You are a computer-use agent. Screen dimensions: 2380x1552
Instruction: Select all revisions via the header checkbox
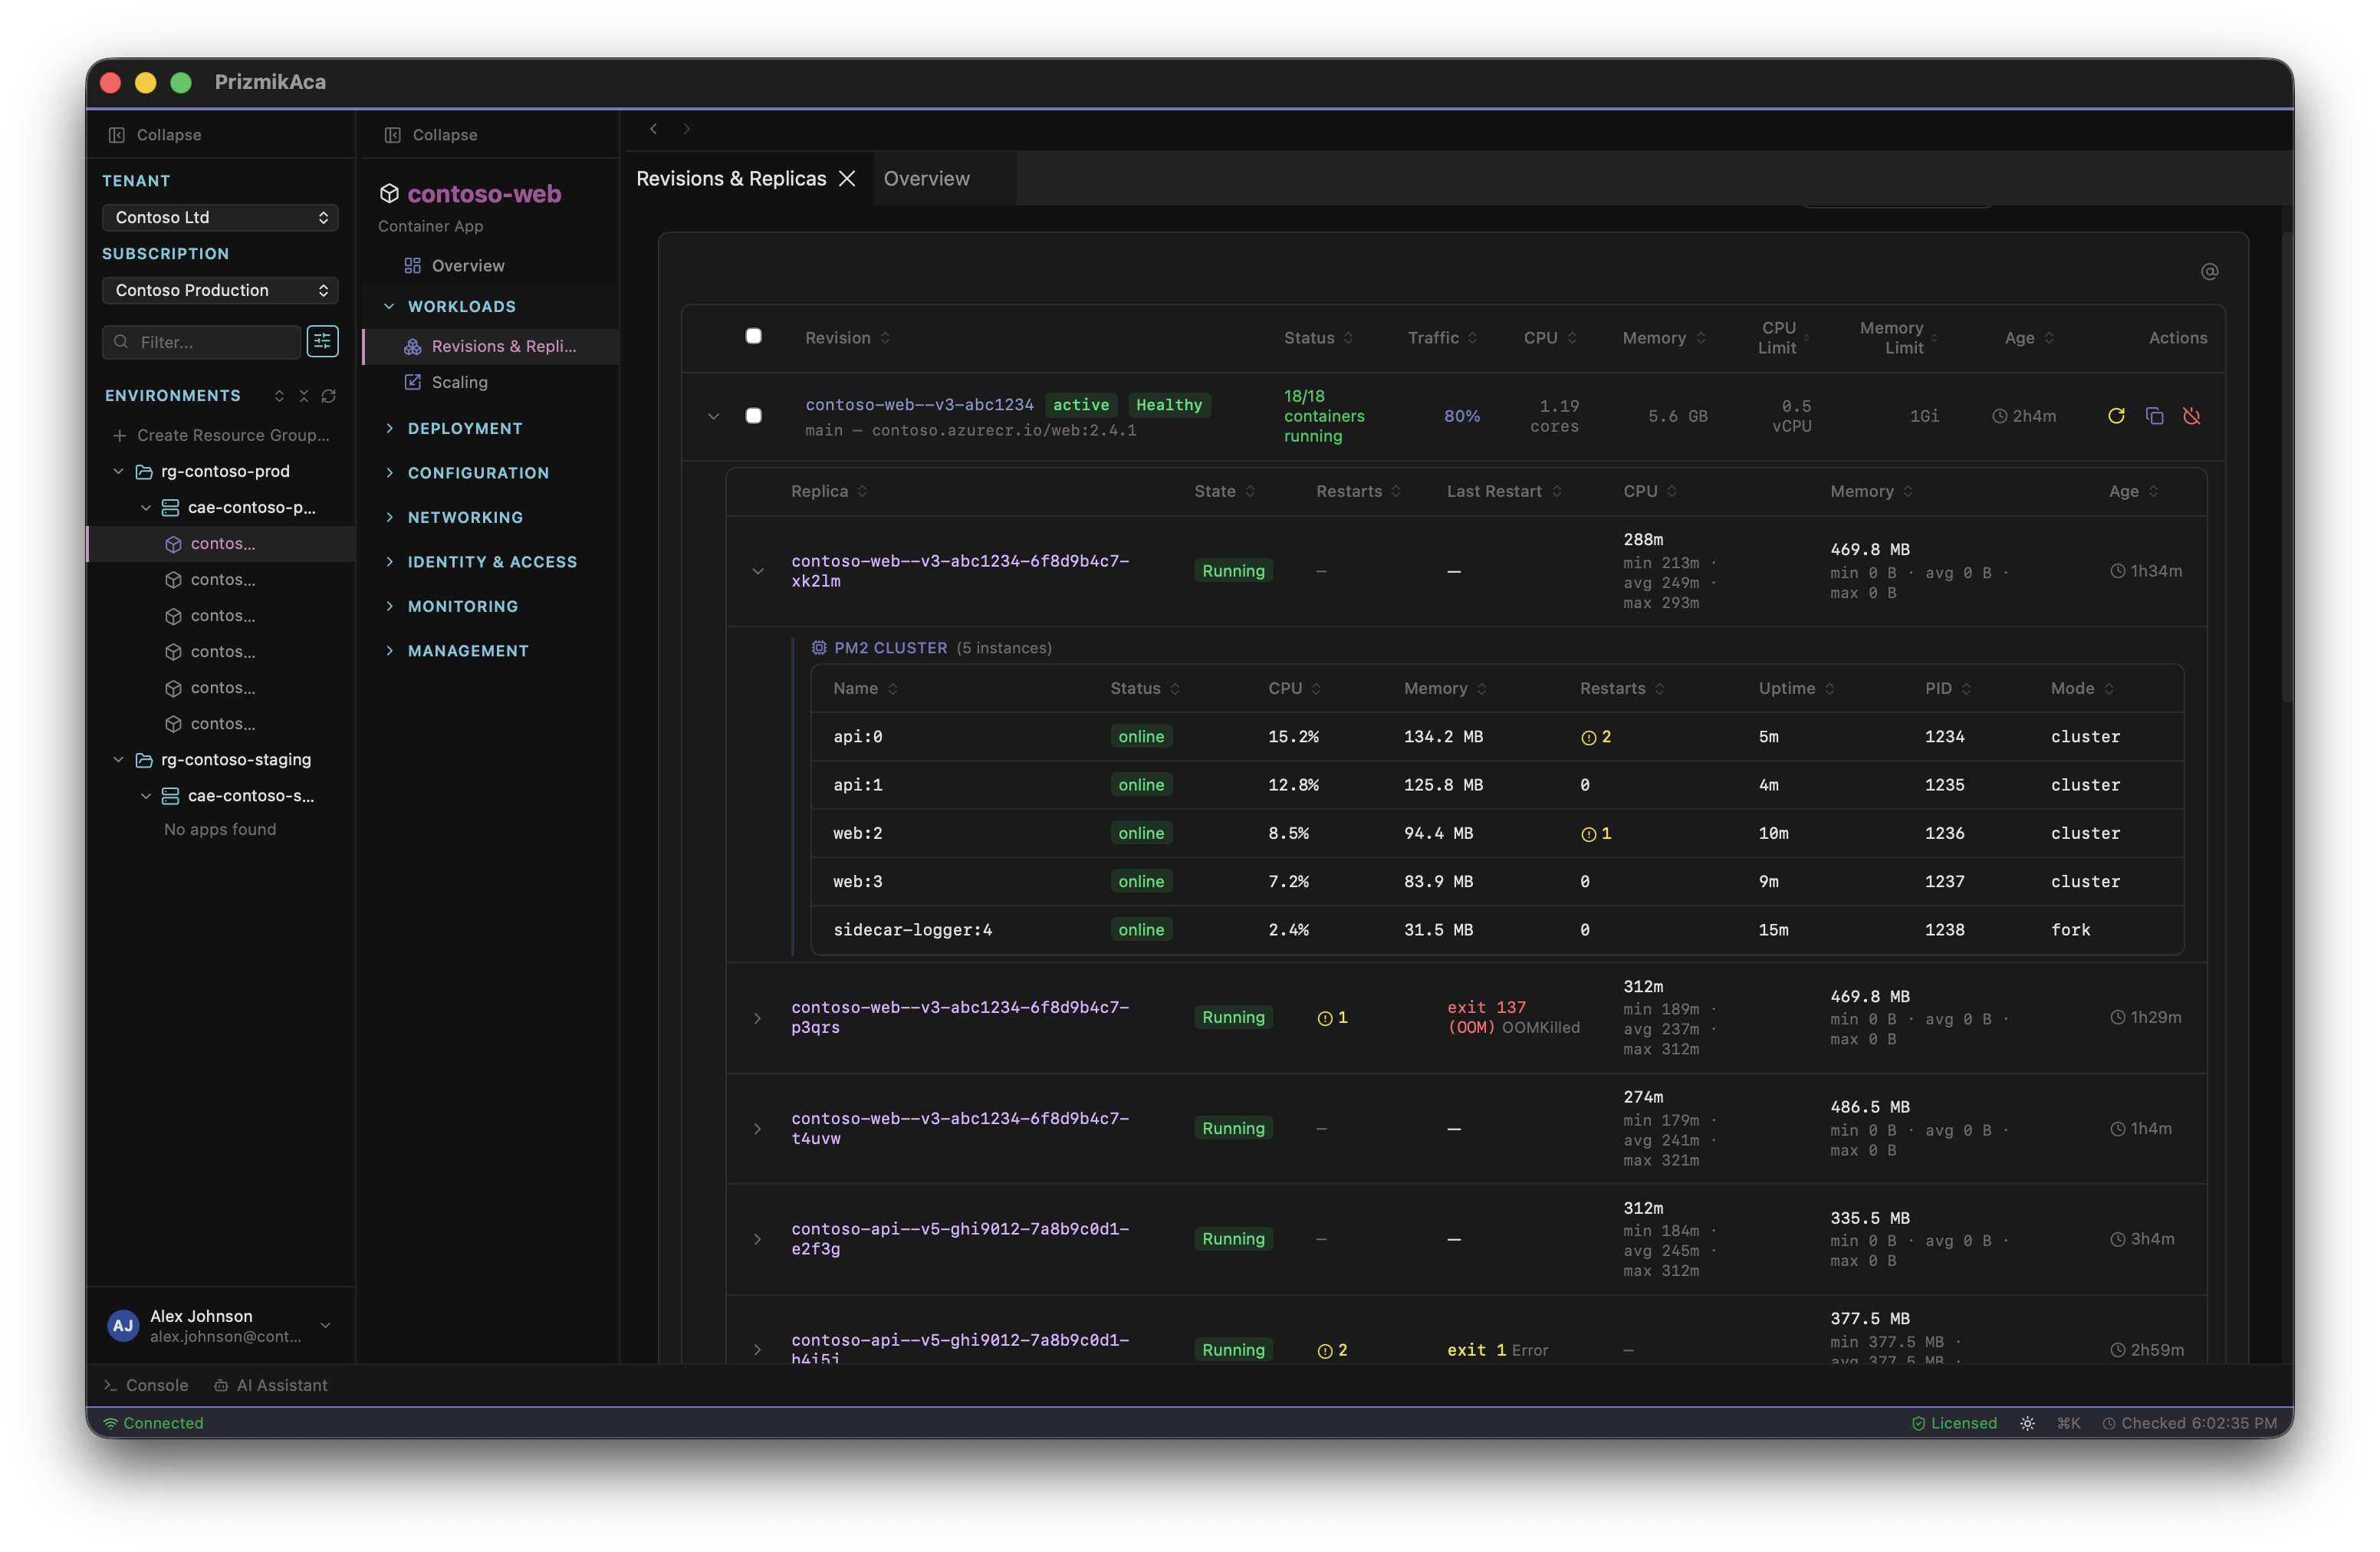pos(754,336)
